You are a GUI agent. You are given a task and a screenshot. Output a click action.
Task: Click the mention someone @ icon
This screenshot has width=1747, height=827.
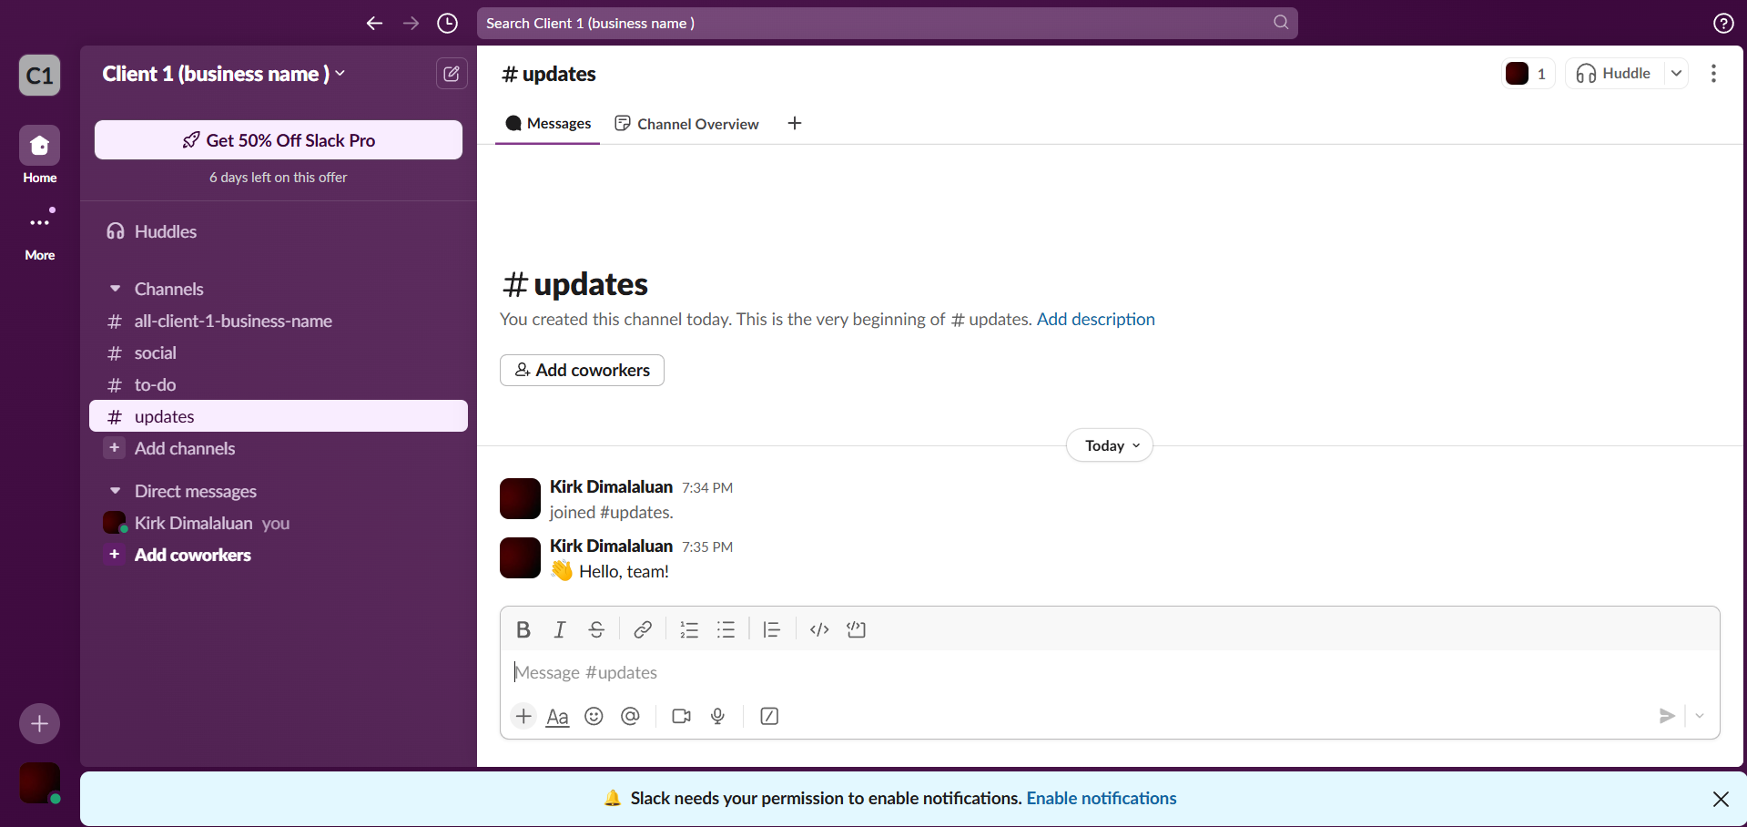coord(630,716)
